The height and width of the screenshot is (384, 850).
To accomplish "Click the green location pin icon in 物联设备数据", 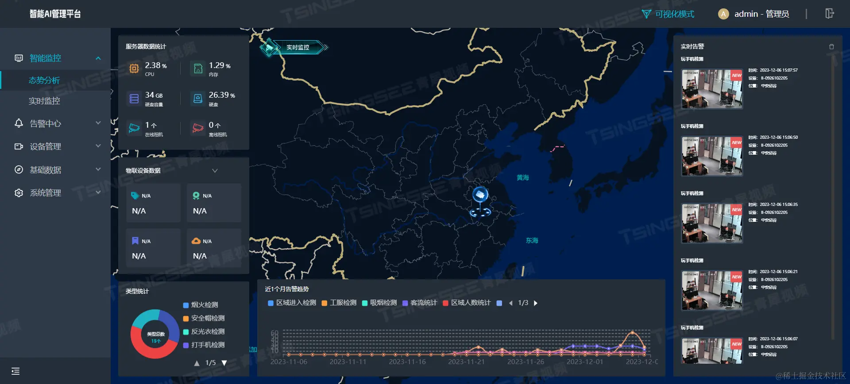I will (x=196, y=195).
